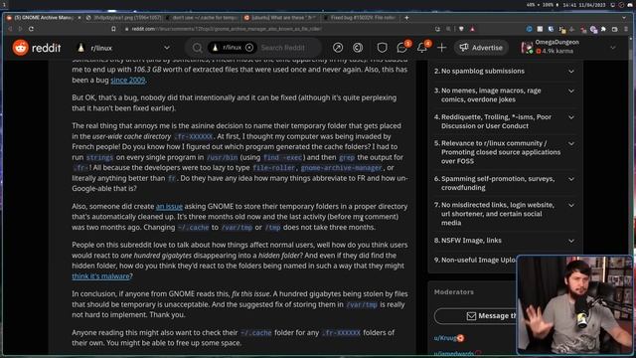Click the file-roller code text
The image size is (636, 358).
click(274, 168)
